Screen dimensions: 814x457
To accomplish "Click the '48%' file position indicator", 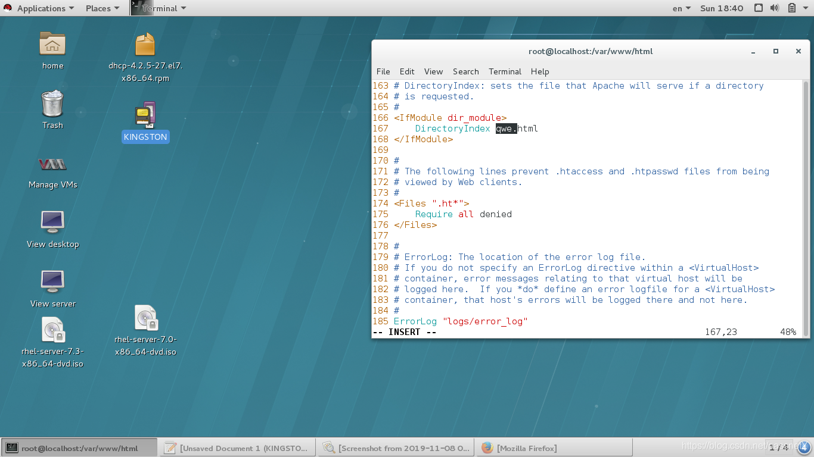I will pyautogui.click(x=788, y=332).
